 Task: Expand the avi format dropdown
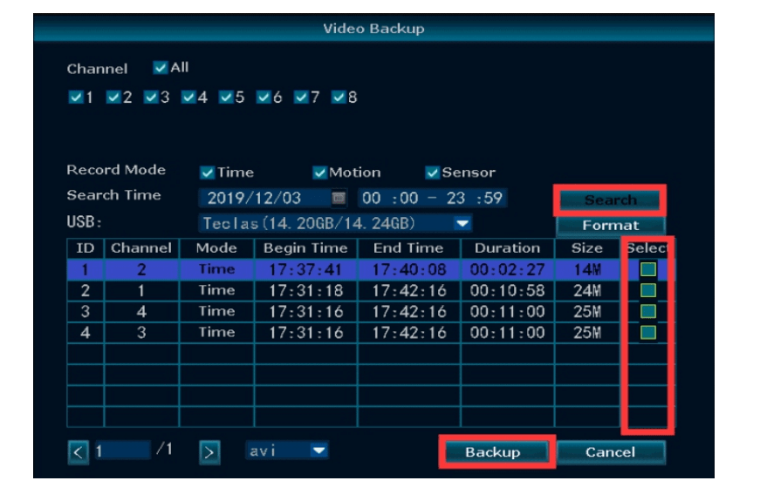click(318, 451)
